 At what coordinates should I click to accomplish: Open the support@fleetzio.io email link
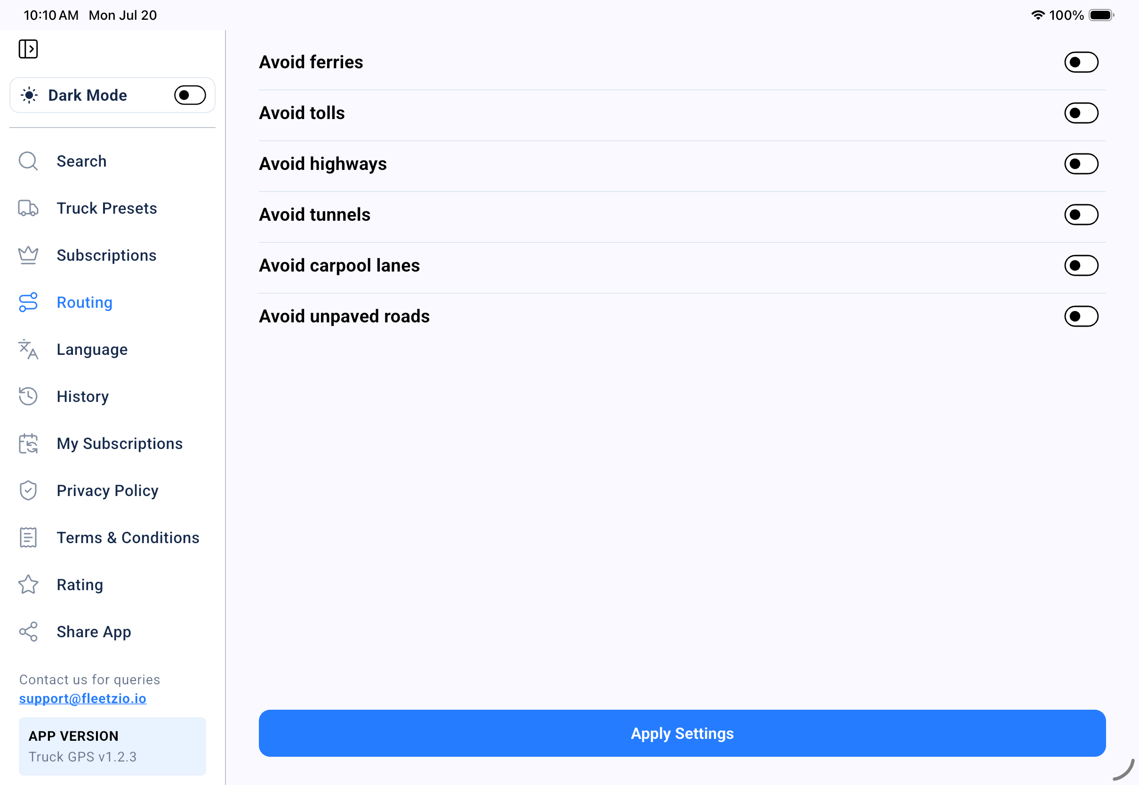coord(83,698)
